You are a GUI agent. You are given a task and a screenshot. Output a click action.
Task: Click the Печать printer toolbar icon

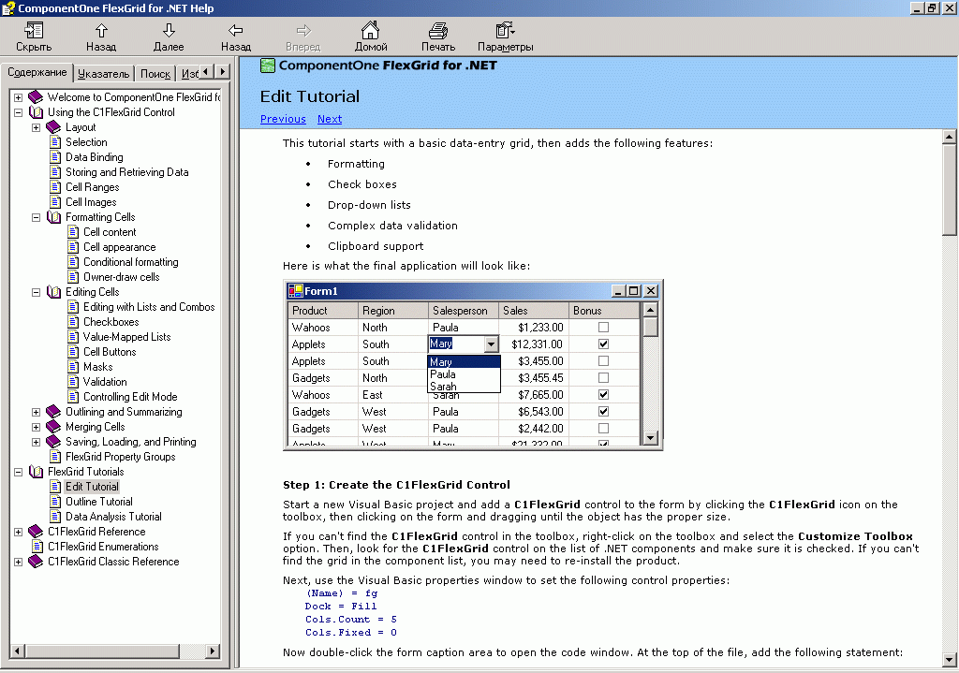point(438,30)
